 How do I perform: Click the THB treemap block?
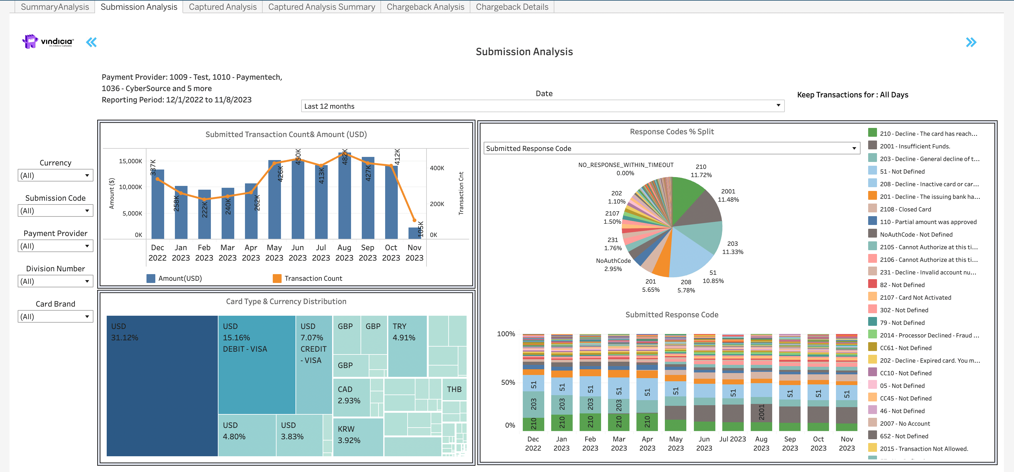click(x=454, y=389)
